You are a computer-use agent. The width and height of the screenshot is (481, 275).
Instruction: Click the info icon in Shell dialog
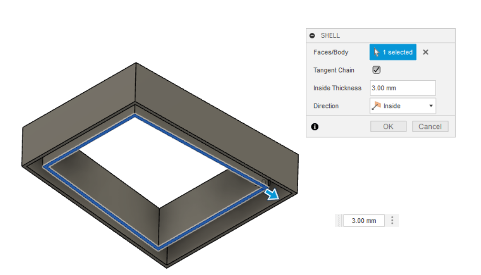(314, 127)
